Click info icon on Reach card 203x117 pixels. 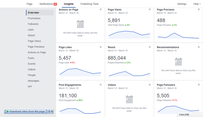coord(150,47)
